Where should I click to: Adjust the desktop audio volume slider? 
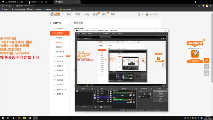121,95
